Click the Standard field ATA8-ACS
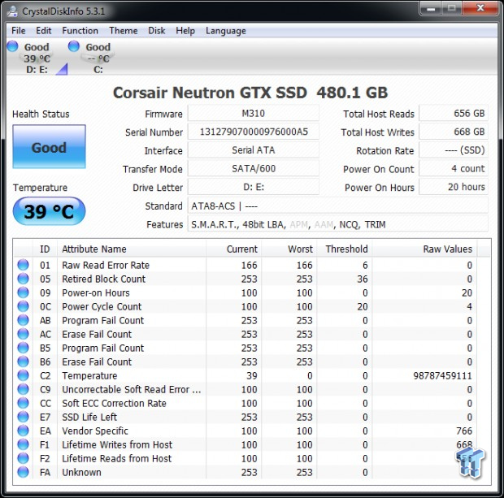This screenshot has height=498, width=504. [338, 206]
